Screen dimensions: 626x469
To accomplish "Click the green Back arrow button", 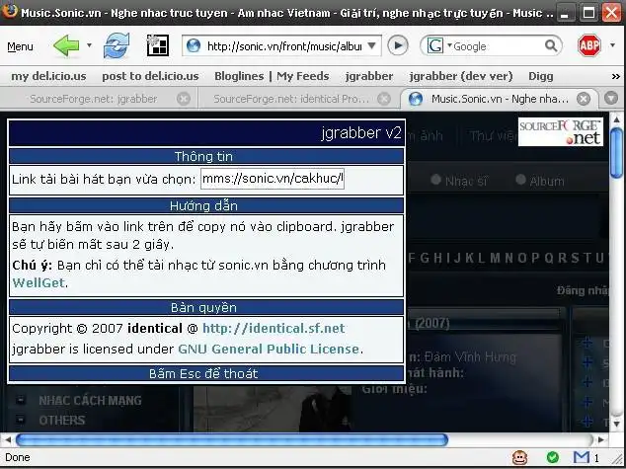I will (66, 45).
